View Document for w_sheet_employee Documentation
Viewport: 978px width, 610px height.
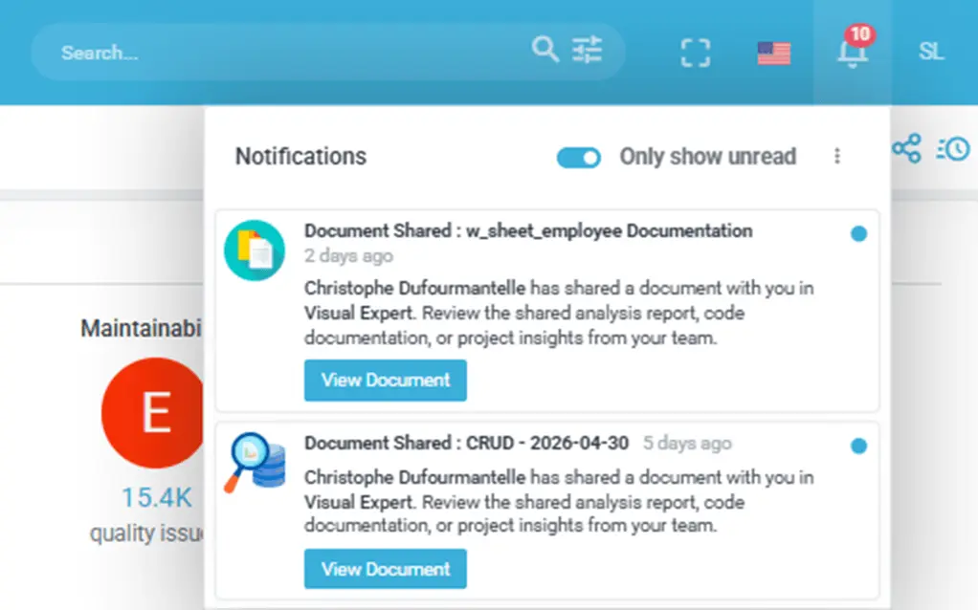pyautogui.click(x=386, y=381)
